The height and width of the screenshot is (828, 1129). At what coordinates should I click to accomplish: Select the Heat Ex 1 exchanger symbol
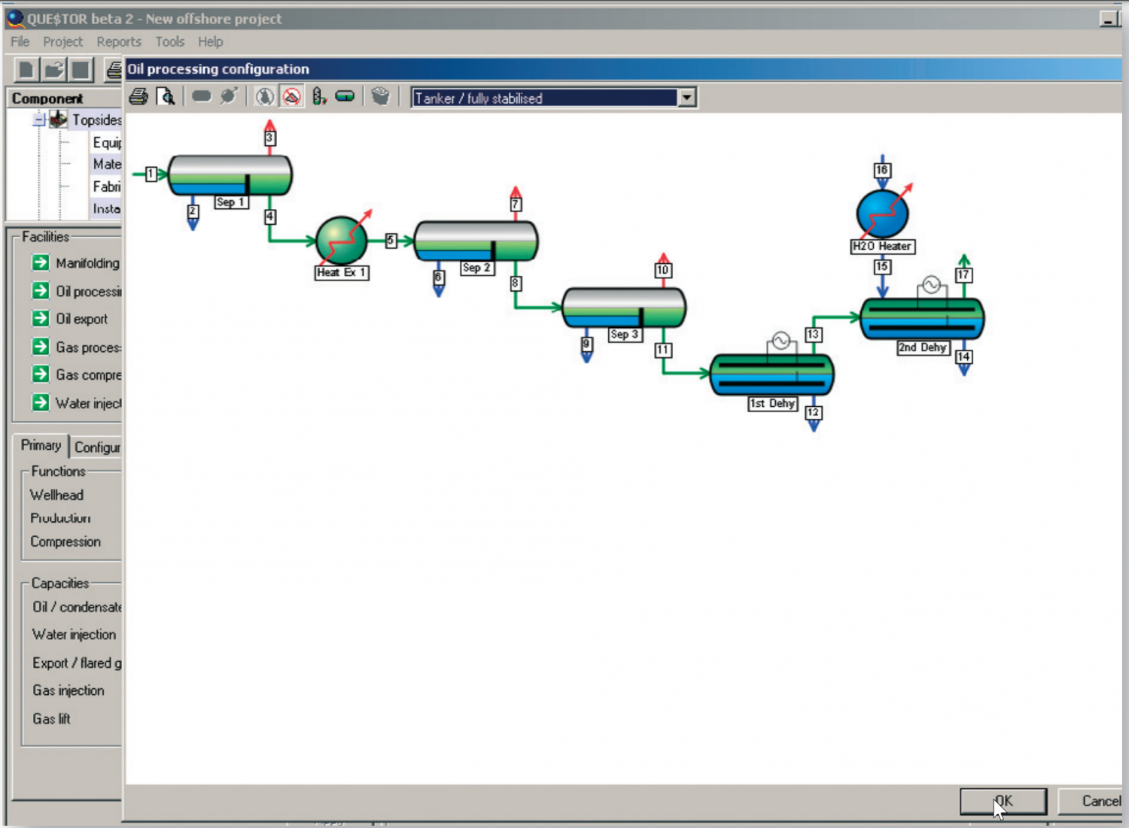coord(342,241)
